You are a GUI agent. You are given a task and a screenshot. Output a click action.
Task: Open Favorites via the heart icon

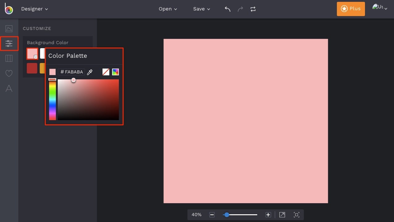(x=9, y=73)
